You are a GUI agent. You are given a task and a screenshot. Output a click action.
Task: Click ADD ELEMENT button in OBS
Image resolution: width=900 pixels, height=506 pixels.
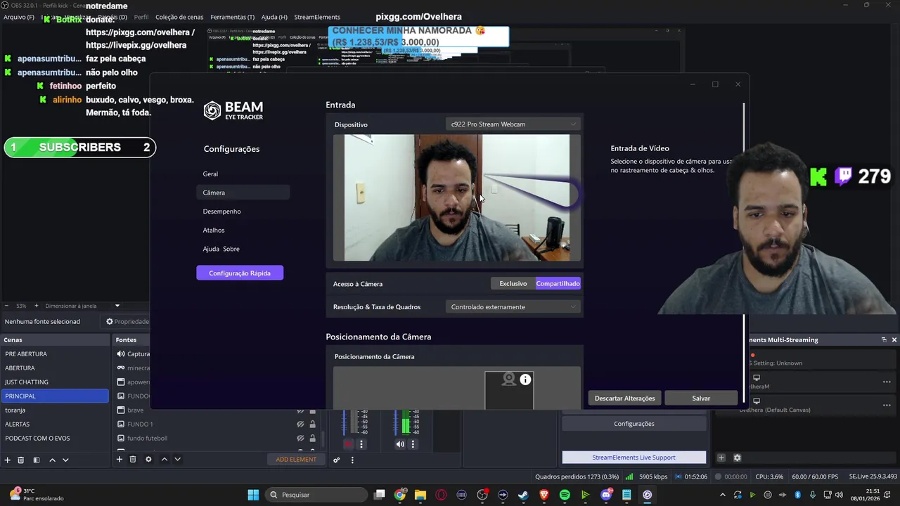pos(296,460)
